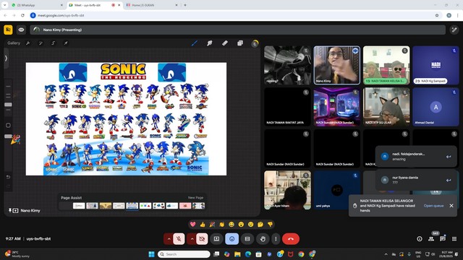Open the layers panel icon
463x260 pixels.
pos(240,43)
